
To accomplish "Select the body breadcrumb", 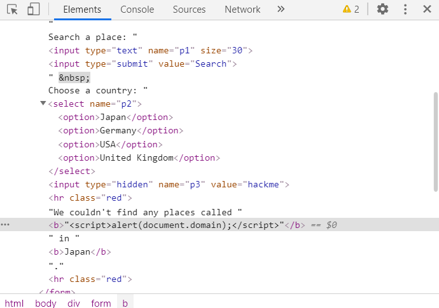I will (46, 304).
